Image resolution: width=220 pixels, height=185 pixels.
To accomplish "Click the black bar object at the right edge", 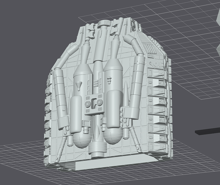I will tap(208, 131).
